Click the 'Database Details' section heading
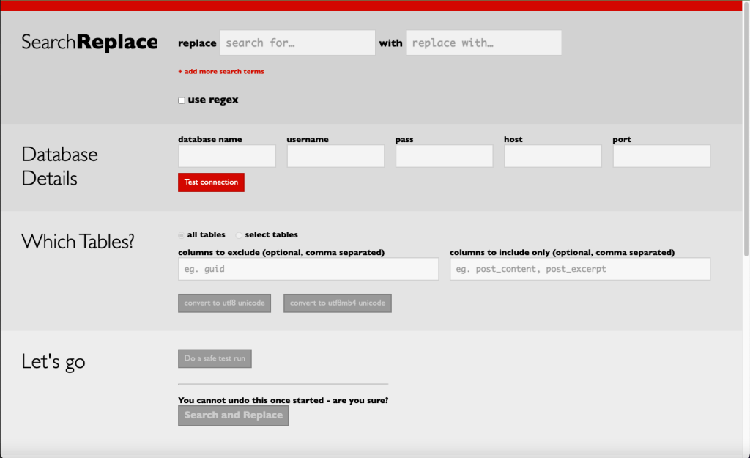Viewport: 750px width, 458px height. pyautogui.click(x=59, y=166)
